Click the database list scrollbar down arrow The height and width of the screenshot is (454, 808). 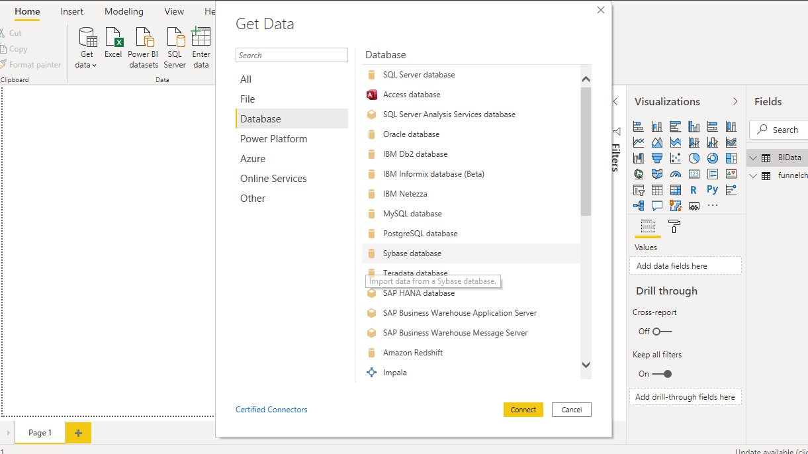coord(586,365)
